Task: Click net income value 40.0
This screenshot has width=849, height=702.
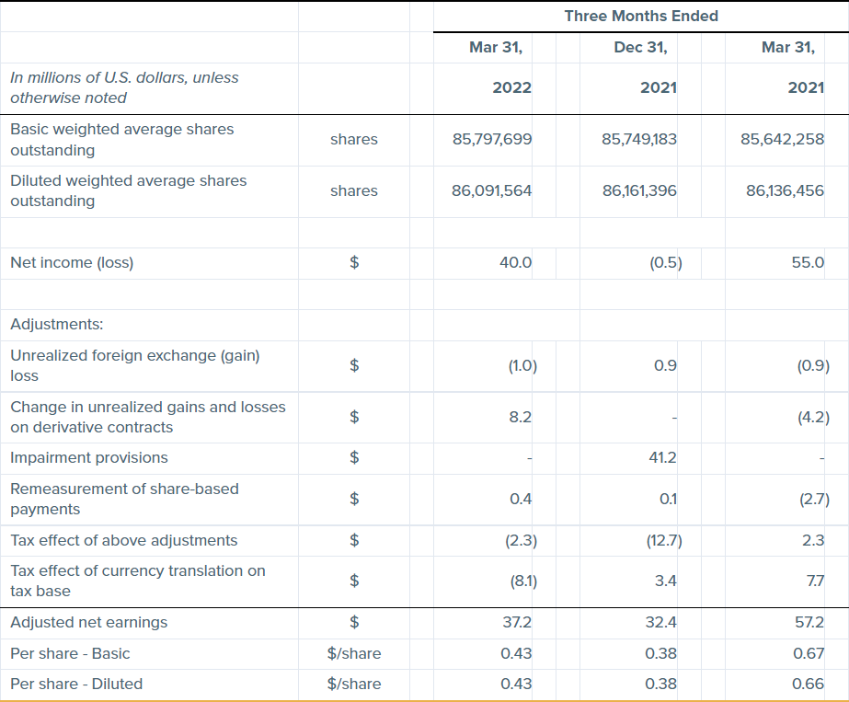Action: (x=515, y=263)
